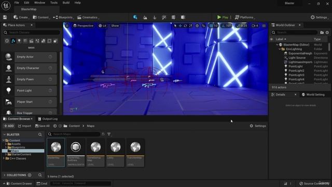Click Play button to start game
Image resolution: width=332 pixels, height=187 pixels.
point(223,17)
